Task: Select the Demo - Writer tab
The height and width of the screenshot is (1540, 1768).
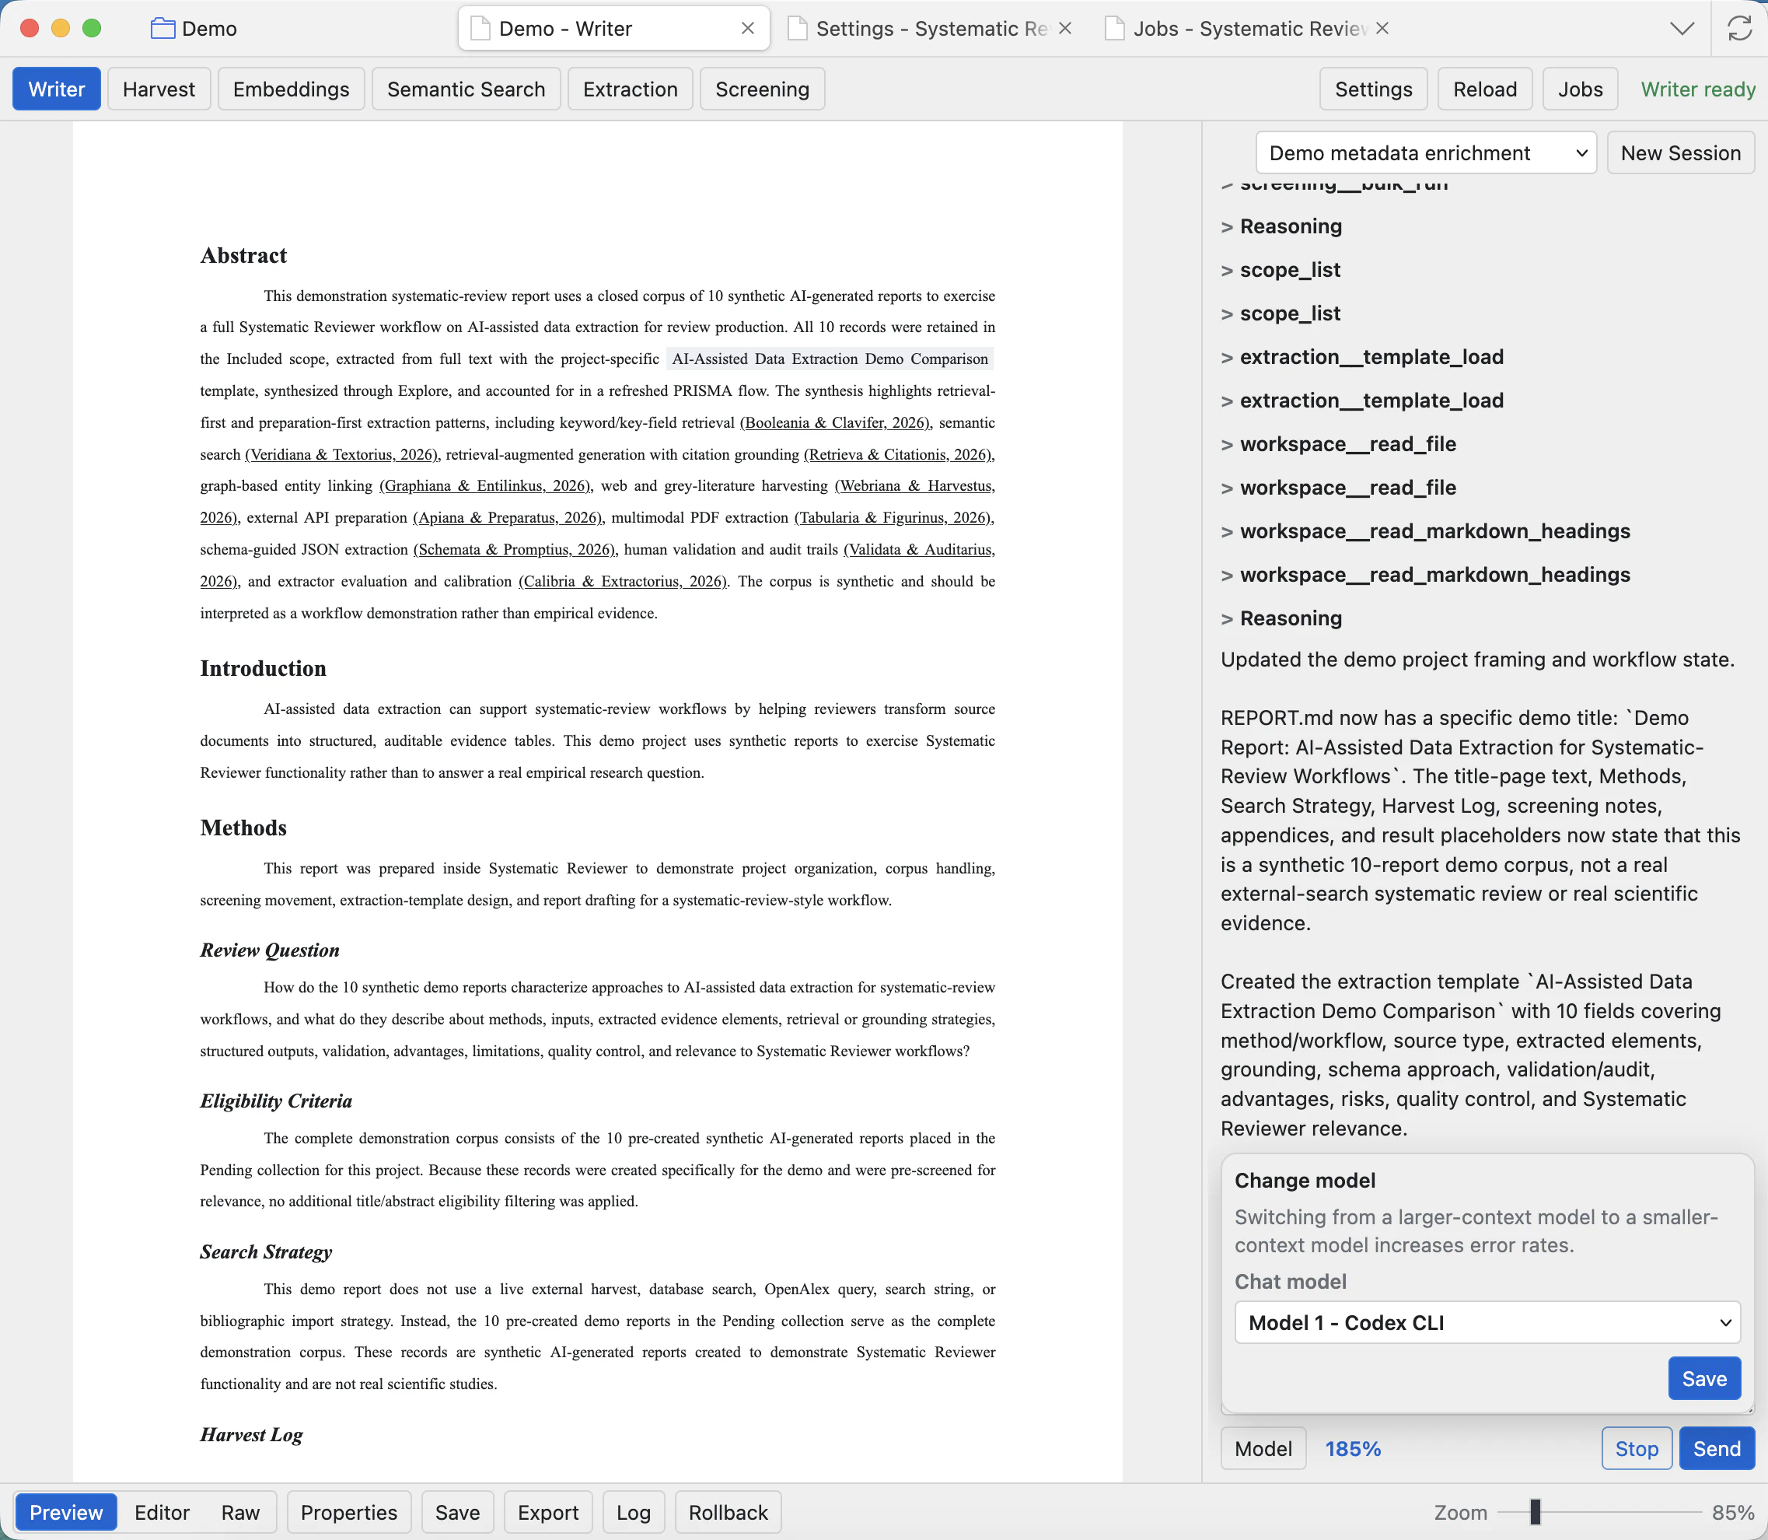Action: (x=613, y=28)
